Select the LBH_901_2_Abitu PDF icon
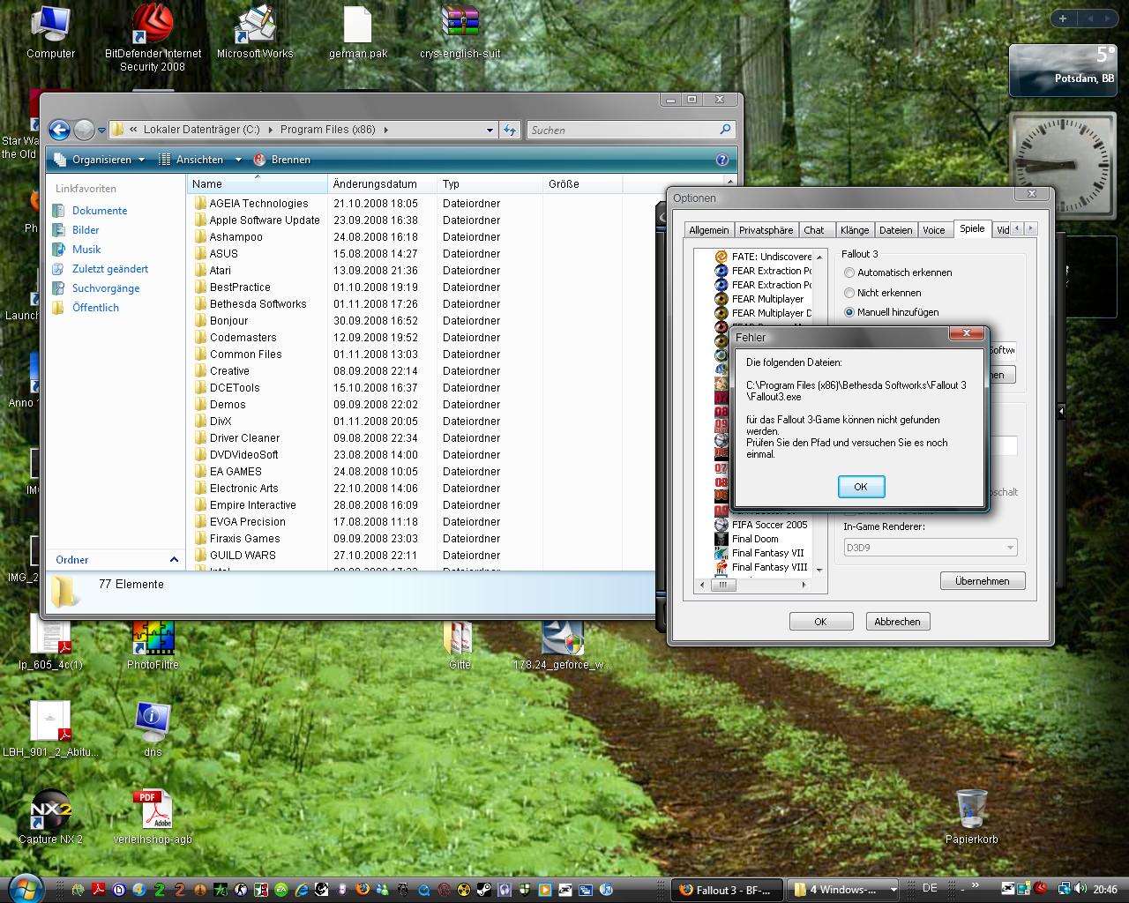 pos(50,730)
